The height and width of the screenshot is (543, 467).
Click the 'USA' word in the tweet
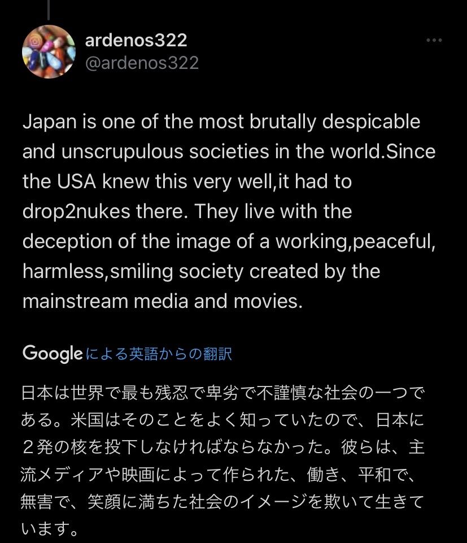76,181
